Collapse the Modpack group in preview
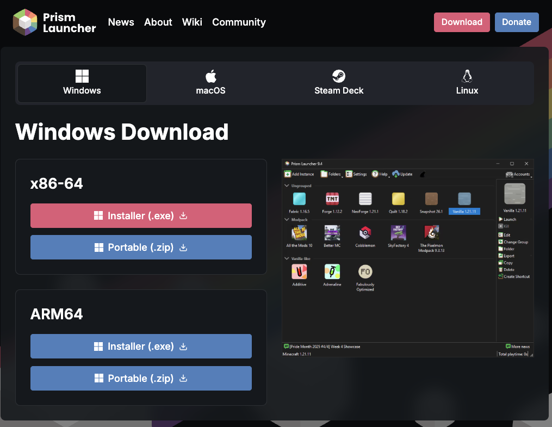The width and height of the screenshot is (552, 427). click(287, 219)
